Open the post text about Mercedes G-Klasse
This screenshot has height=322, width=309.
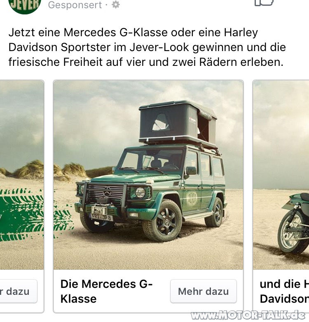pos(147,47)
